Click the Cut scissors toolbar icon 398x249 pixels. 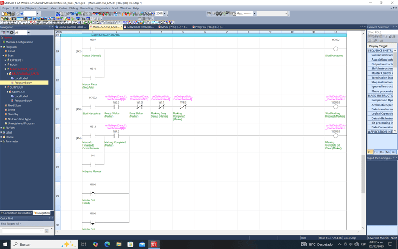(x=58, y=13)
